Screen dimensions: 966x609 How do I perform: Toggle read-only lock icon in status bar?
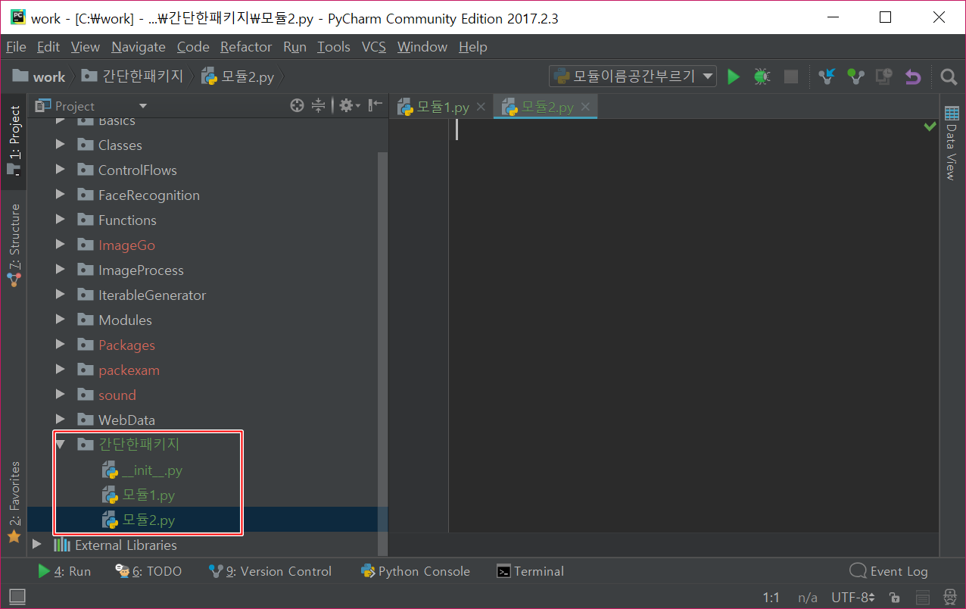click(x=894, y=597)
